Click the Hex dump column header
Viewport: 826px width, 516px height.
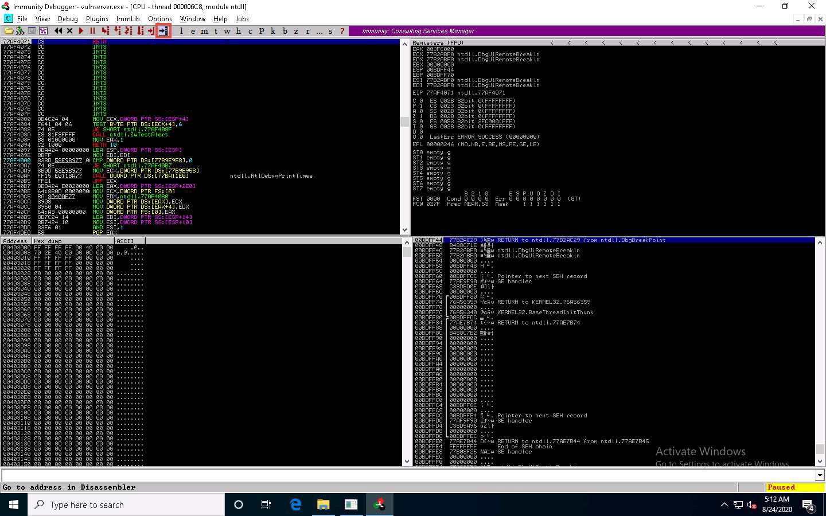[x=73, y=241]
